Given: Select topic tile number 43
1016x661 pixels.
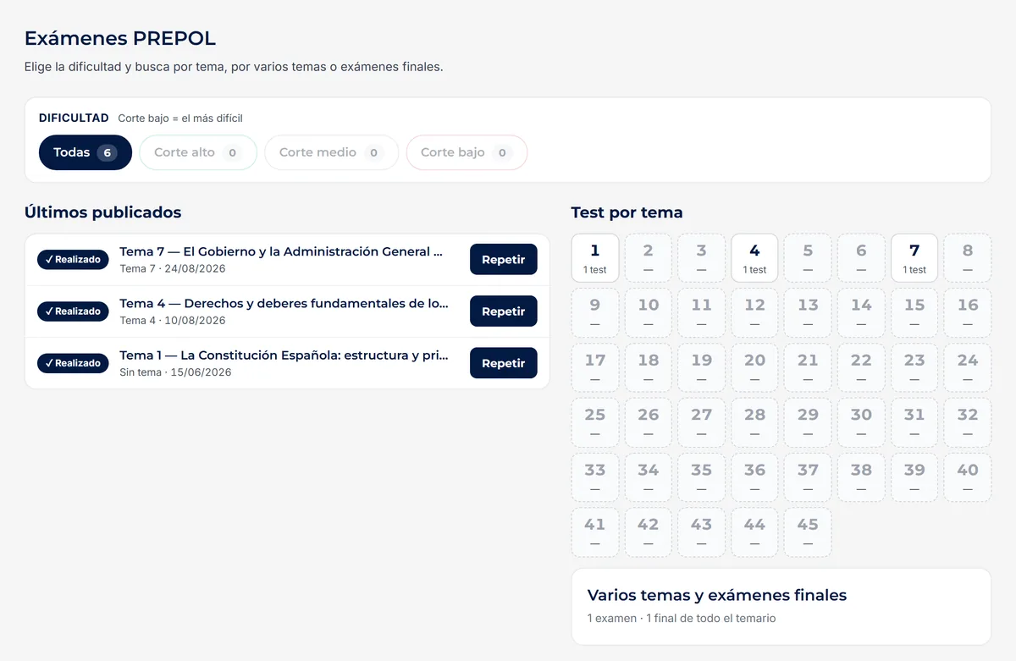Looking at the screenshot, I should pos(701,533).
